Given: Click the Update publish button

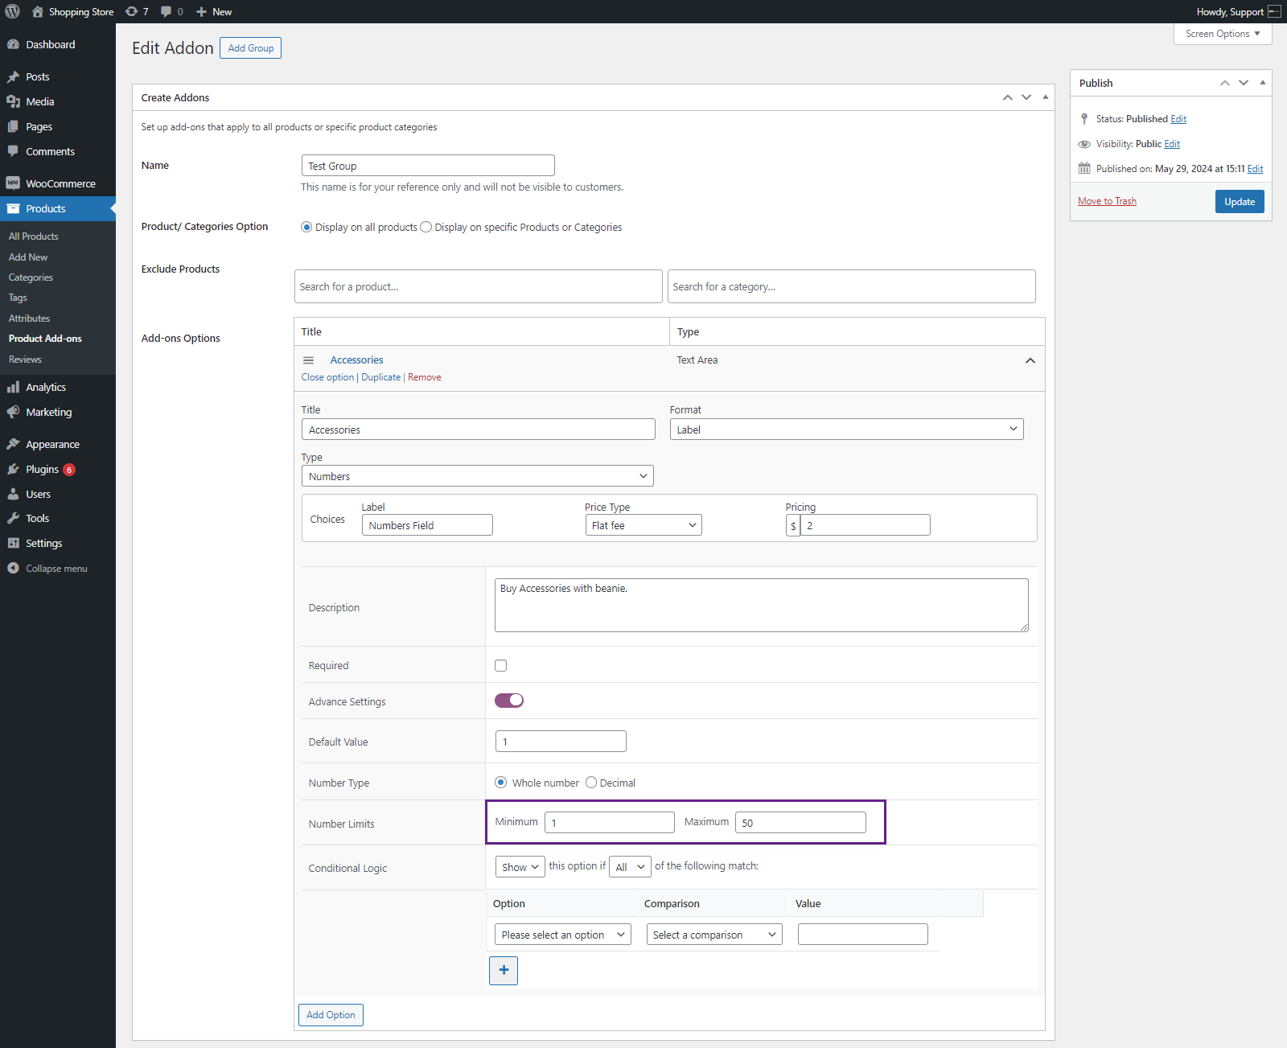Looking at the screenshot, I should [x=1240, y=202].
